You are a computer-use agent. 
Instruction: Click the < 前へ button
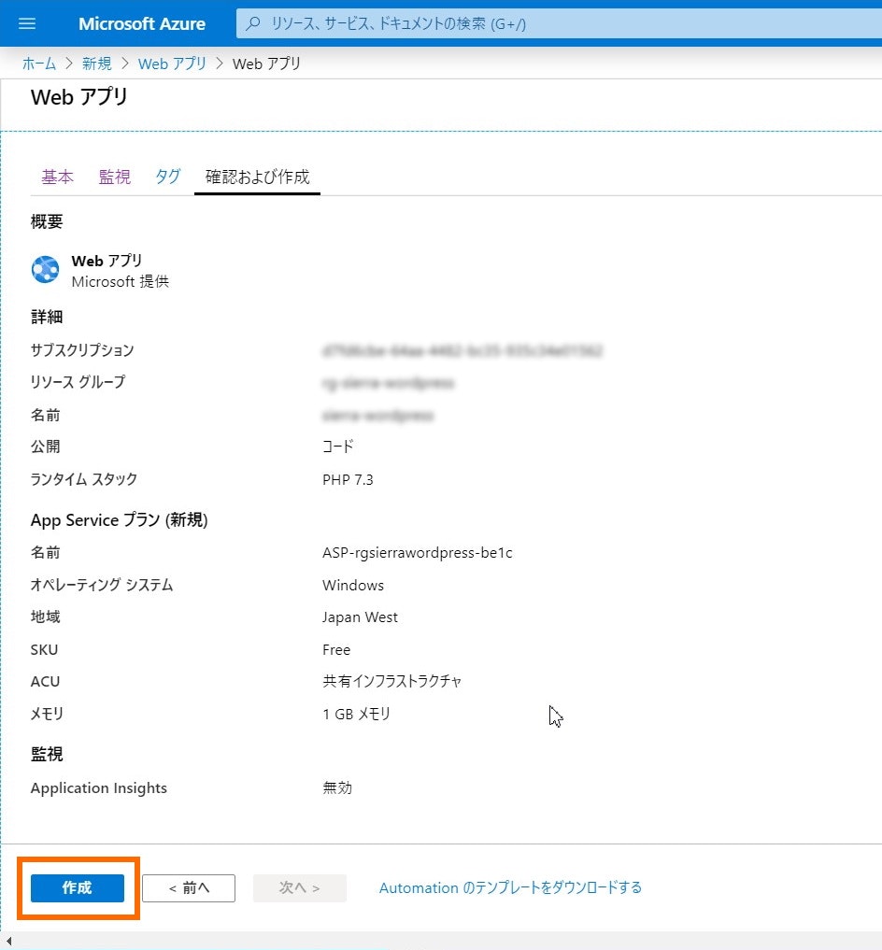189,887
